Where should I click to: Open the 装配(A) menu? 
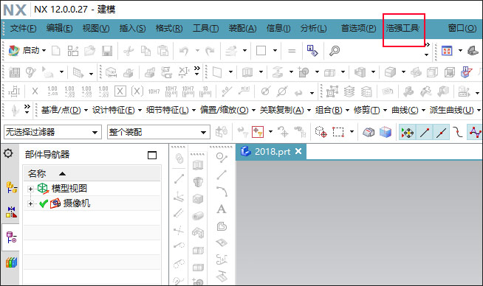[x=242, y=28]
